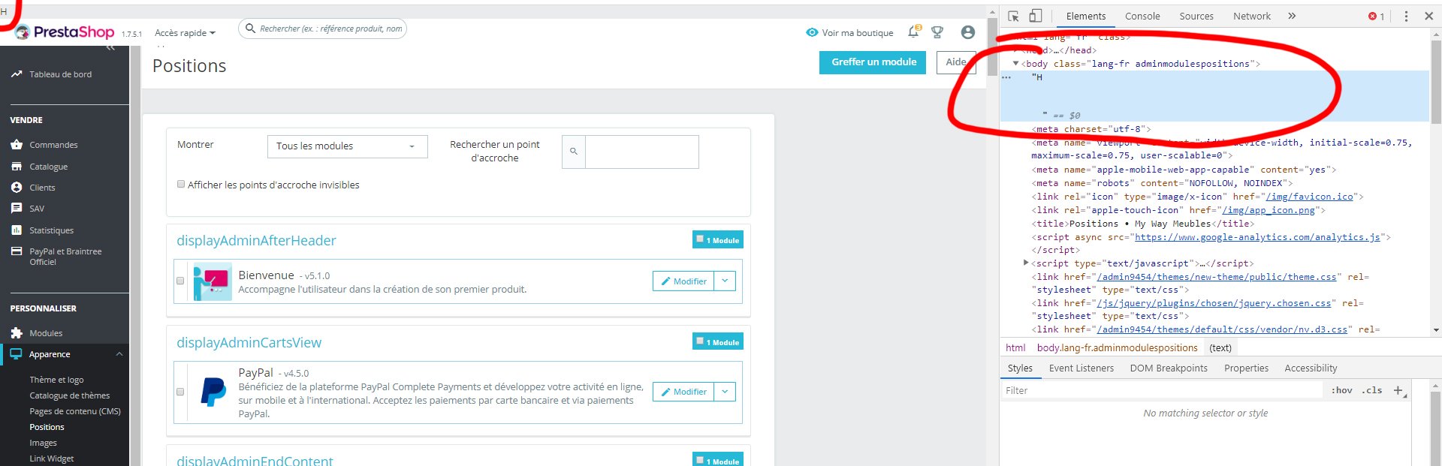1442x466 pixels.
Task: Click the Commandes basket icon
Action: 17,145
